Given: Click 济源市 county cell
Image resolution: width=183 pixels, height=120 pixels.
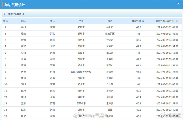Looking at the screenshot, I should pyautogui.click(x=110, y=72).
